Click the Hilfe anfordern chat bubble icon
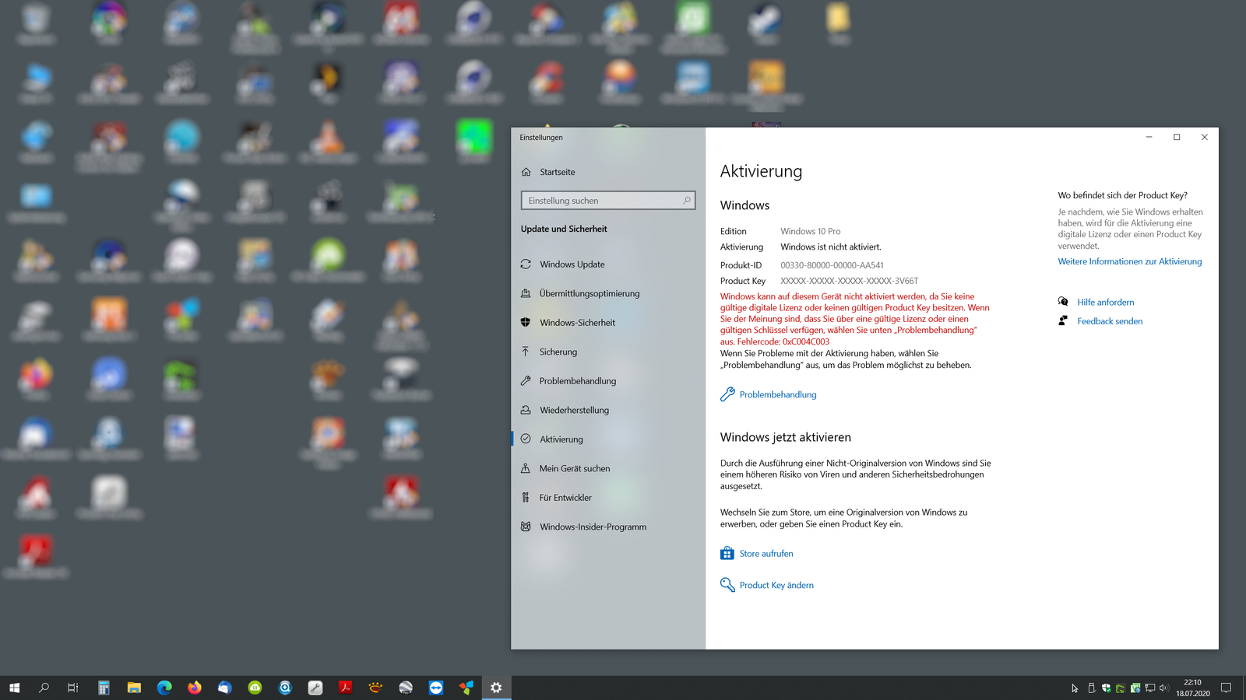1246x700 pixels. point(1063,302)
